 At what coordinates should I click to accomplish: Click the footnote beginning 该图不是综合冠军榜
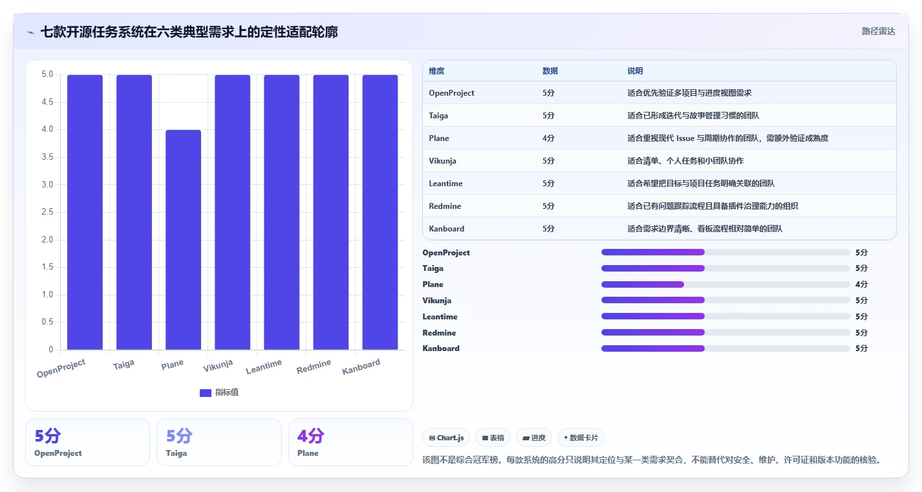[652, 460]
